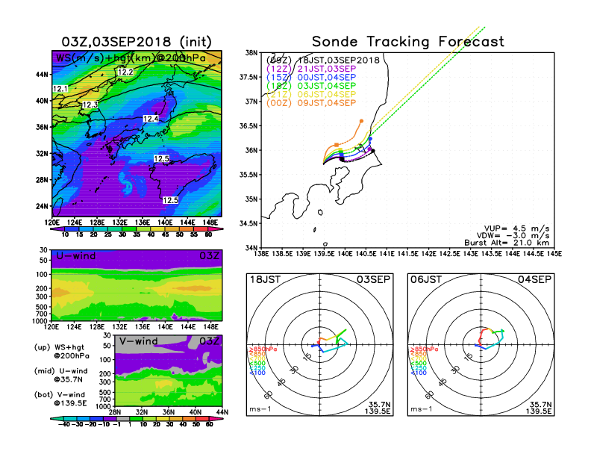This screenshot has height=457, width=591.
Task: Click "03Z" in the U-wind panel
Action: pos(209,256)
